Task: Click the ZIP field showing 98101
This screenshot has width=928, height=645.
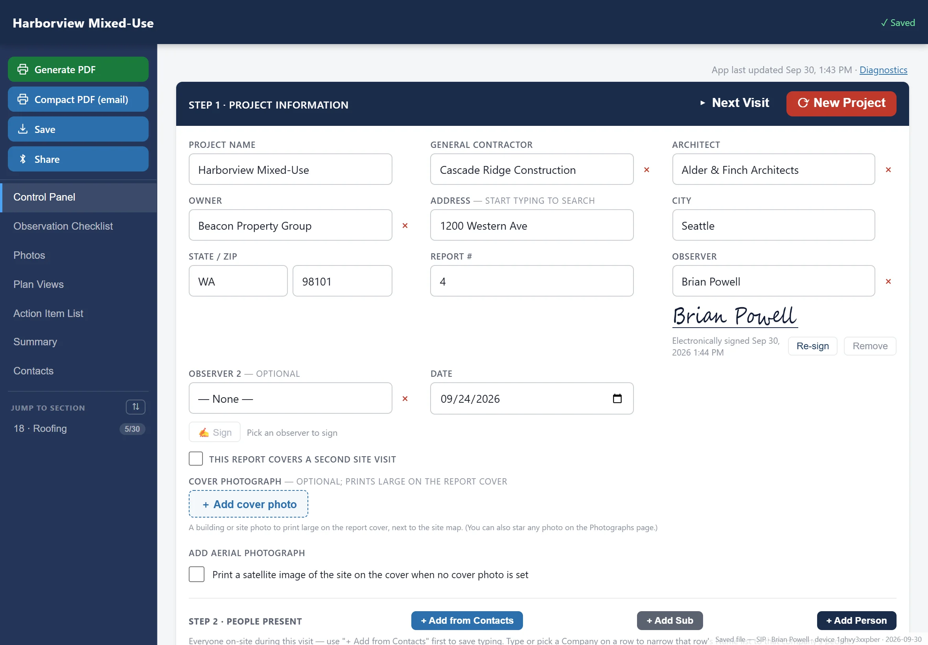Action: [342, 281]
